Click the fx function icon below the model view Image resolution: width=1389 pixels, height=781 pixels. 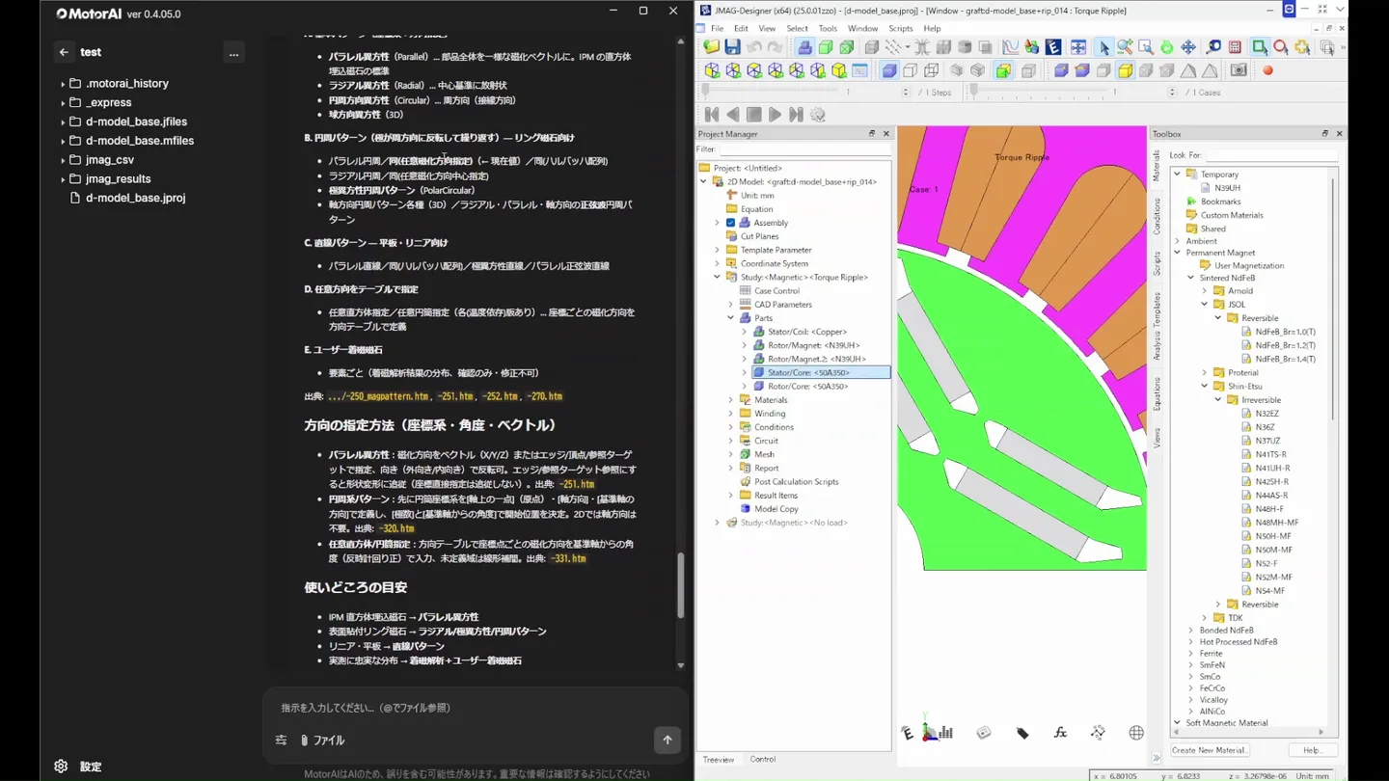(1060, 733)
